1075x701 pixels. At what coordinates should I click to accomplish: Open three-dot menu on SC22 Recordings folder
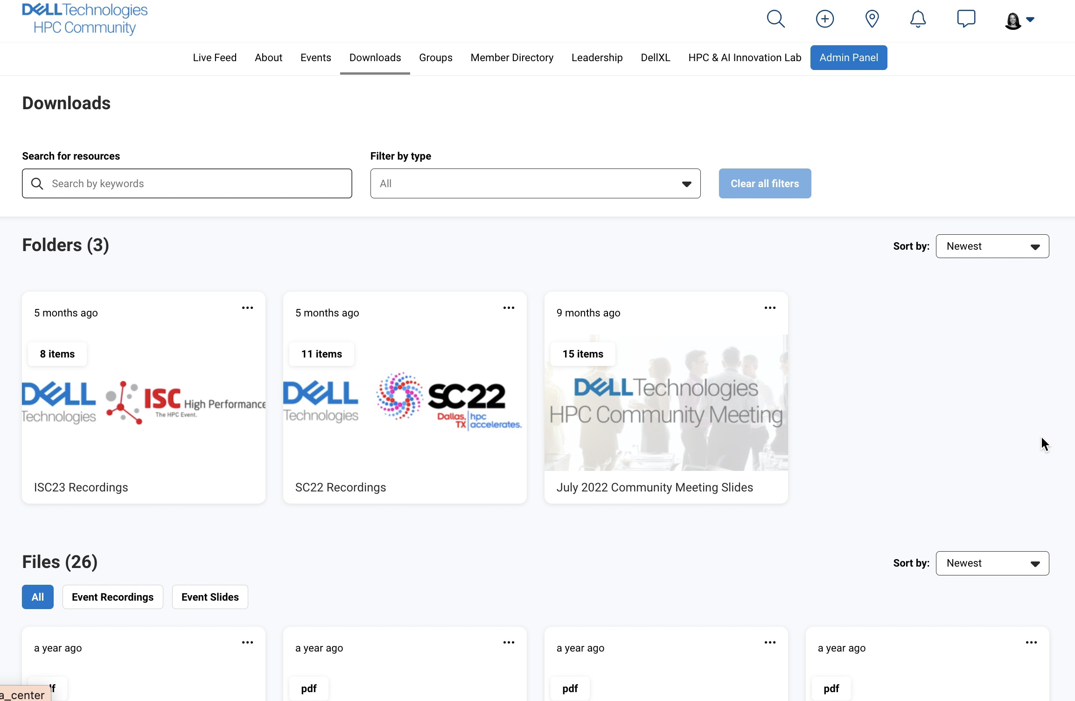click(x=509, y=308)
